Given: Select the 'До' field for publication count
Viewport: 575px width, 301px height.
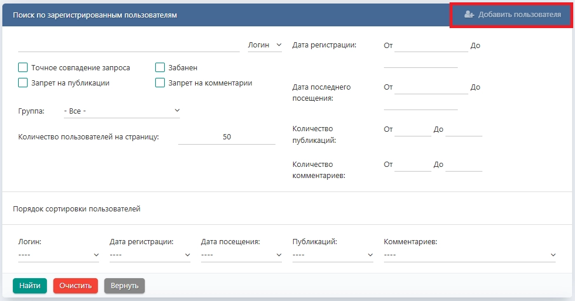Looking at the screenshot, I should (464, 130).
